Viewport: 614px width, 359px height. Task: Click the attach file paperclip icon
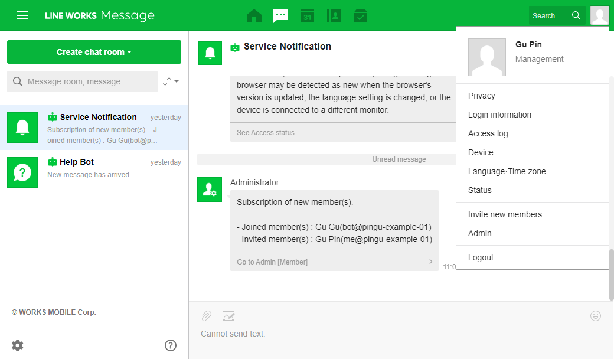pos(206,316)
